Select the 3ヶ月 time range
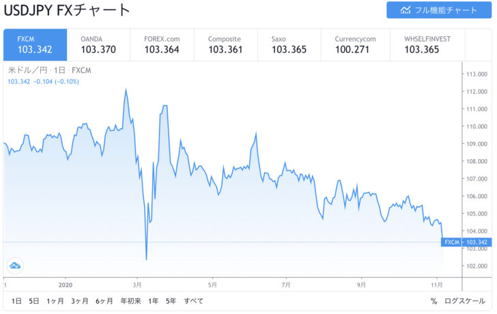The image size is (497, 314). coord(80,301)
